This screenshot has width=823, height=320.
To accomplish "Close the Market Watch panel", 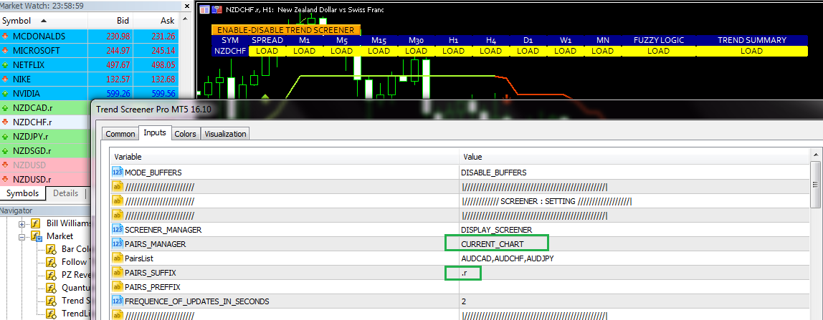I will click(x=186, y=6).
